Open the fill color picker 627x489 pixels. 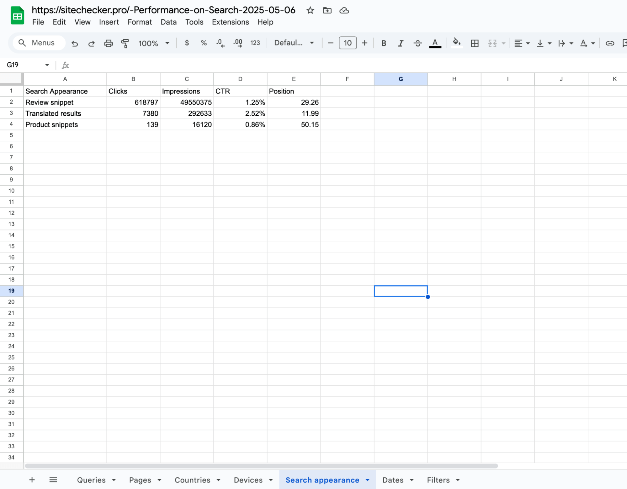456,43
